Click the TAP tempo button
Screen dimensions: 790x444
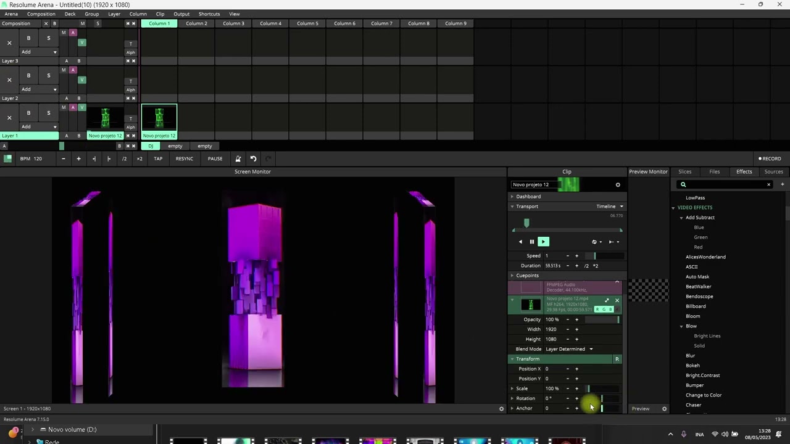[x=158, y=158]
